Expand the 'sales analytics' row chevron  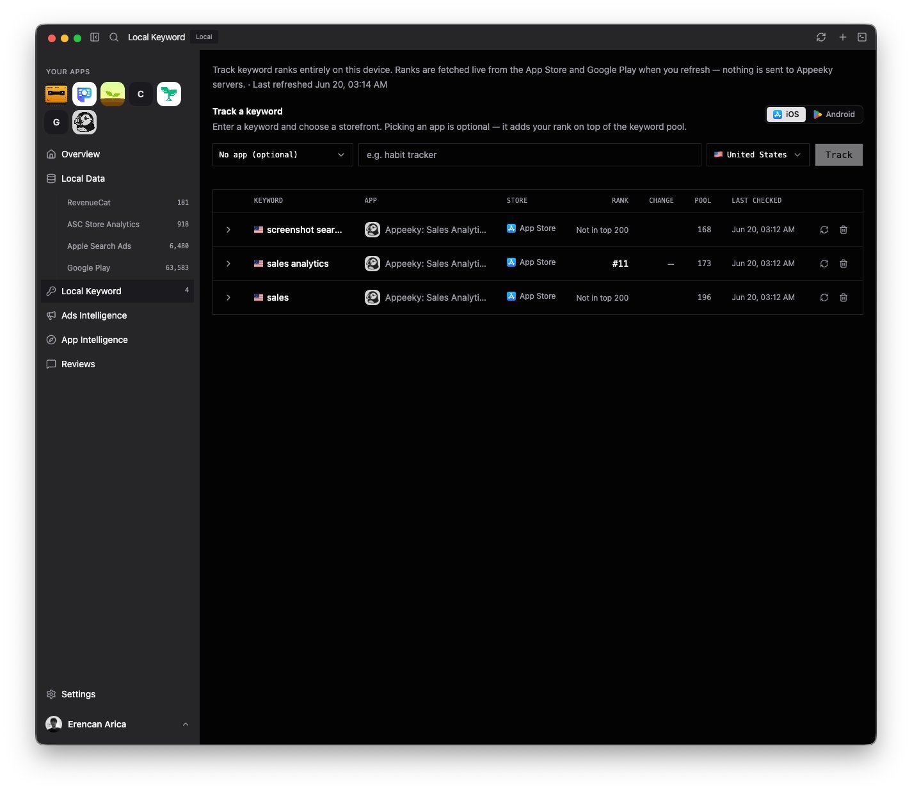point(228,264)
